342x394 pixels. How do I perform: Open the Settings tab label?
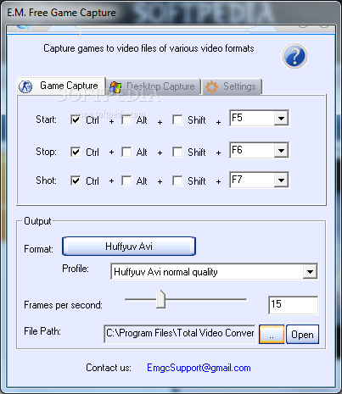[239, 86]
